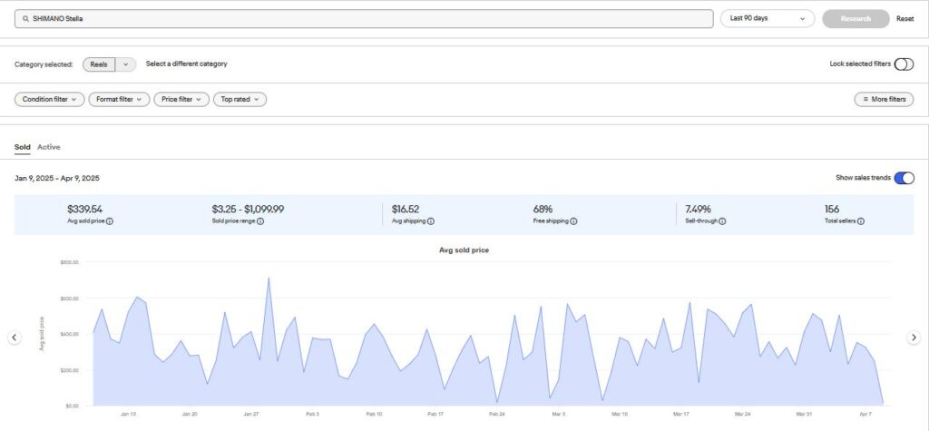Expand the Reels category dropdown arrow
Image resolution: width=929 pixels, height=431 pixels.
125,64
